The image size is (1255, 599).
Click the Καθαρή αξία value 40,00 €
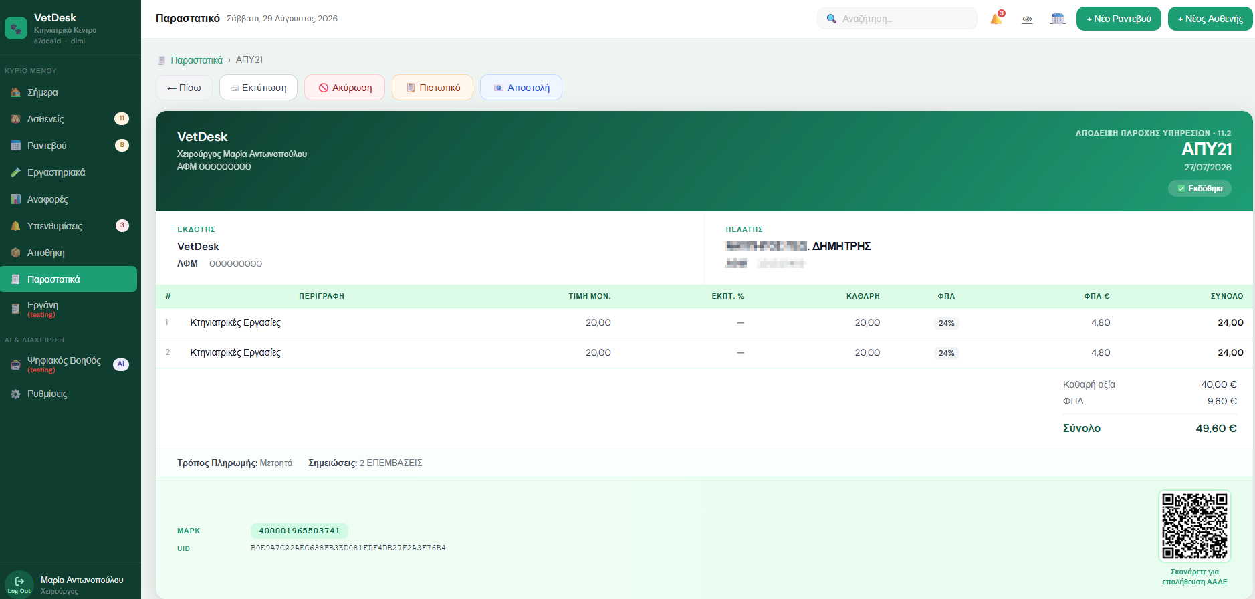1219,384
